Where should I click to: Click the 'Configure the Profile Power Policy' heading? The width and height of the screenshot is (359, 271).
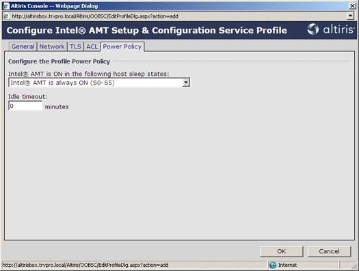(x=59, y=61)
